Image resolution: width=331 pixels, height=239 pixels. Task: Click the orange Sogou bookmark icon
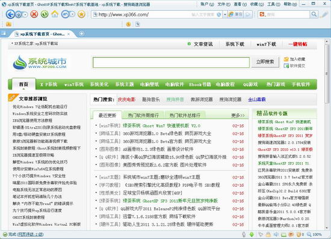[x=128, y=24]
